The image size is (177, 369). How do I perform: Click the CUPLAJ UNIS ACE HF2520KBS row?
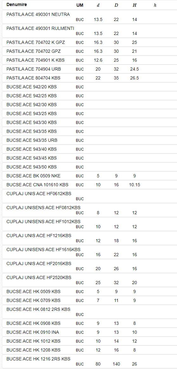click(x=90, y=280)
